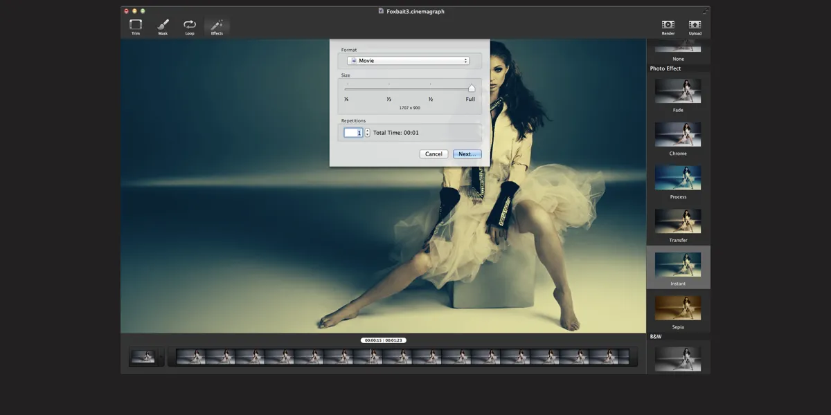Select the Mask brush tool
Image resolution: width=831 pixels, height=415 pixels.
(x=163, y=27)
